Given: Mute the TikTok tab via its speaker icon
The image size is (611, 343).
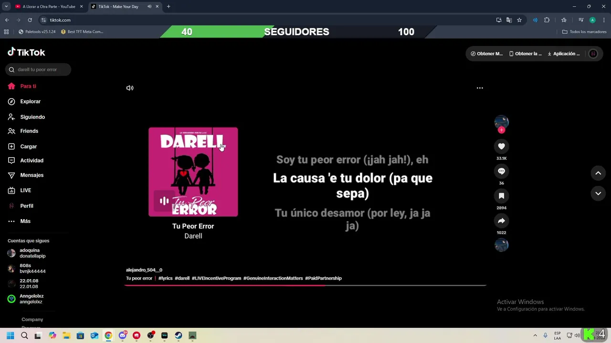Looking at the screenshot, I should point(149,7).
